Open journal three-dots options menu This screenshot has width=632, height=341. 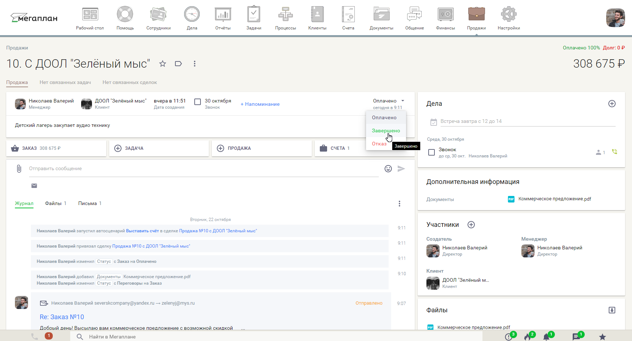(400, 204)
